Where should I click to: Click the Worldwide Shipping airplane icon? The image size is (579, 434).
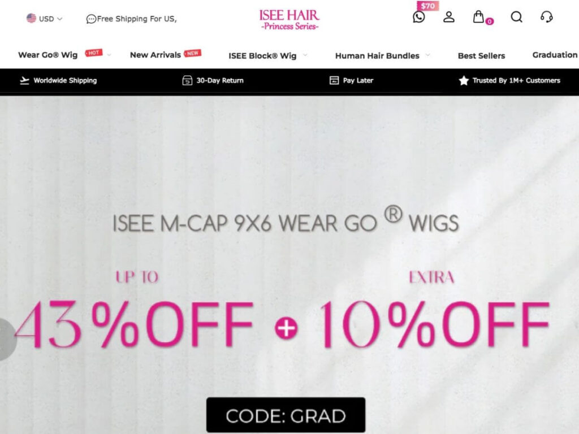coord(24,80)
